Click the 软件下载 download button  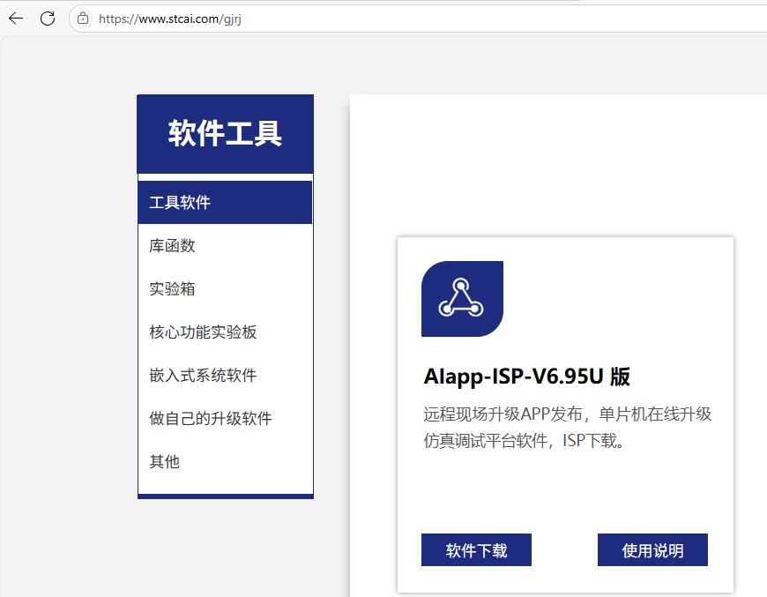(476, 550)
